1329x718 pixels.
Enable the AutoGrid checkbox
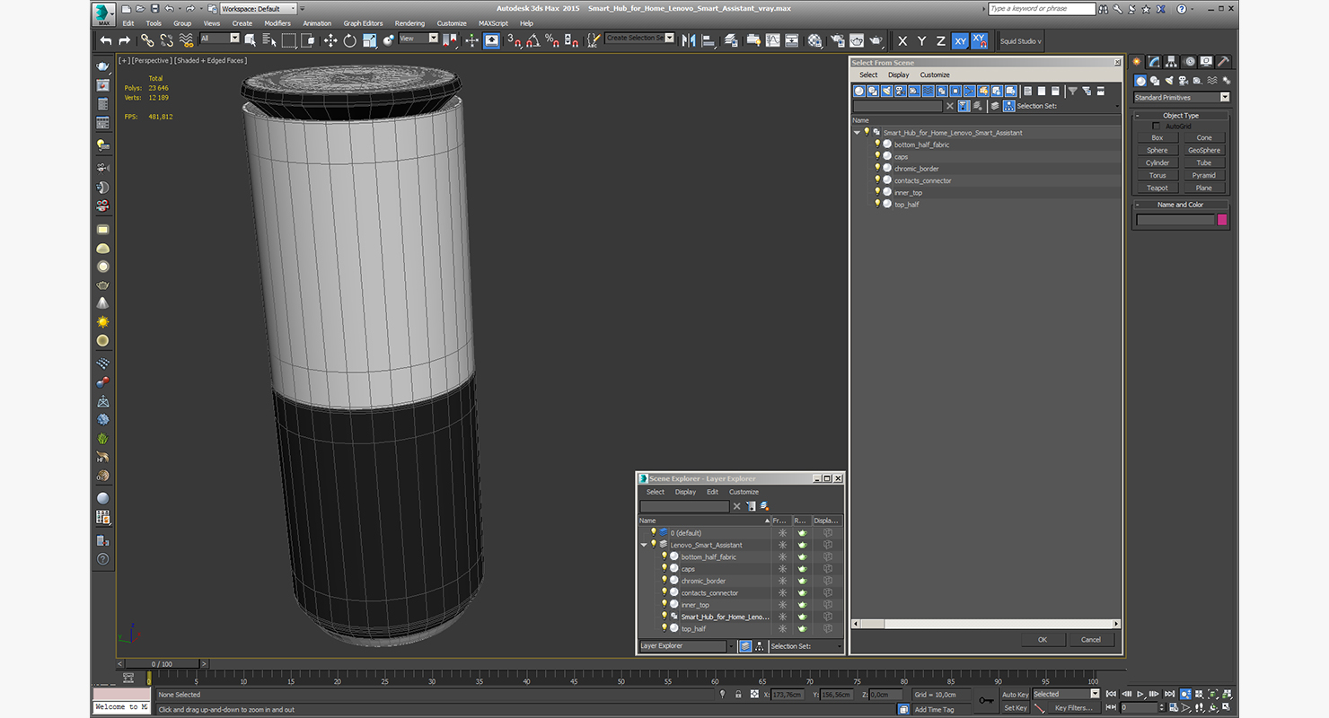click(x=1156, y=126)
